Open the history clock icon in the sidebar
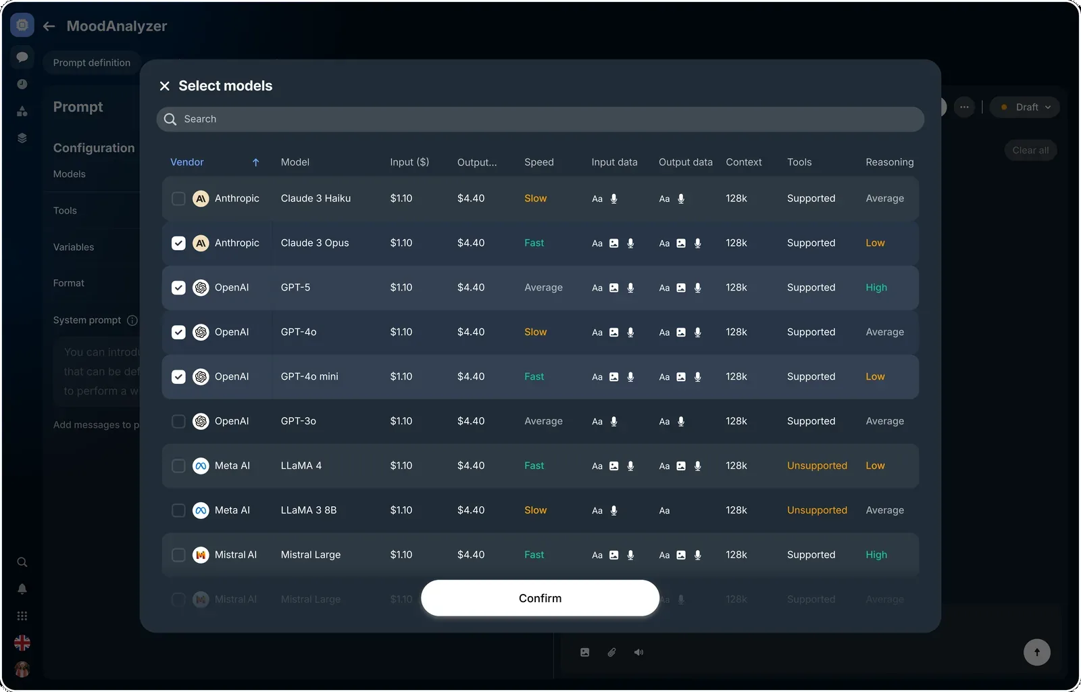Image resolution: width=1081 pixels, height=692 pixels. (22, 84)
